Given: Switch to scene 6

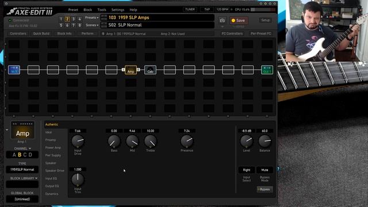Looking at the screenshot, I should coord(67,25).
